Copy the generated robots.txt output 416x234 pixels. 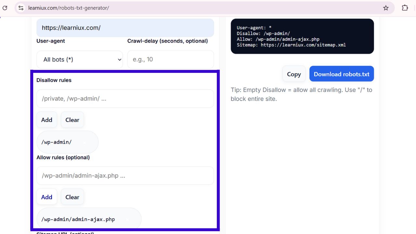(294, 74)
